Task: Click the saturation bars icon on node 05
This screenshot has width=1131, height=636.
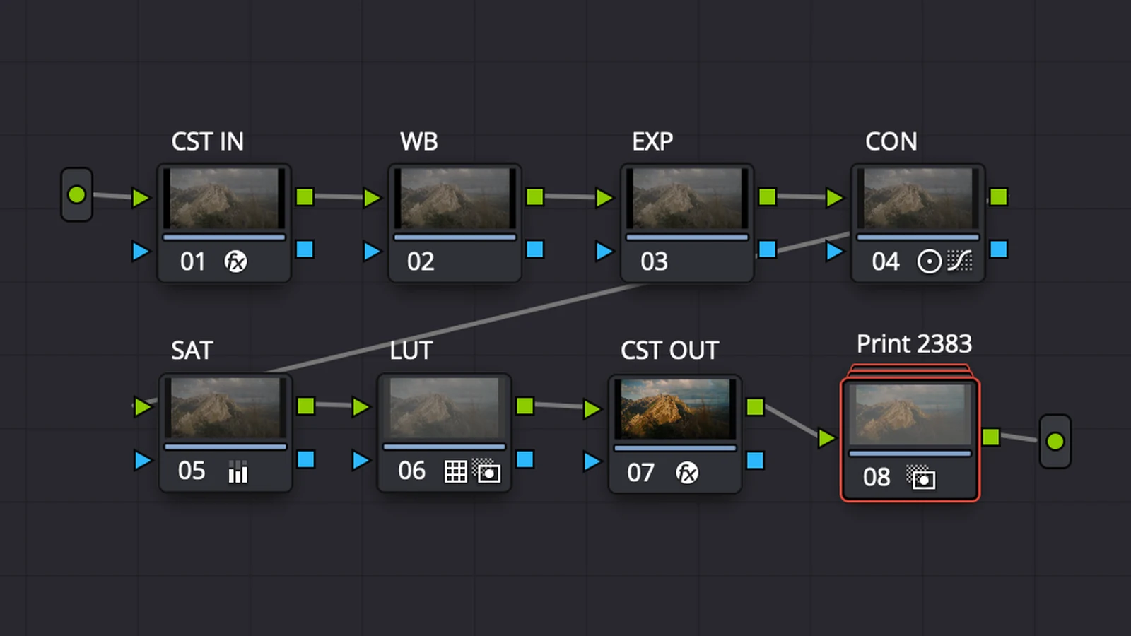Action: [x=238, y=471]
